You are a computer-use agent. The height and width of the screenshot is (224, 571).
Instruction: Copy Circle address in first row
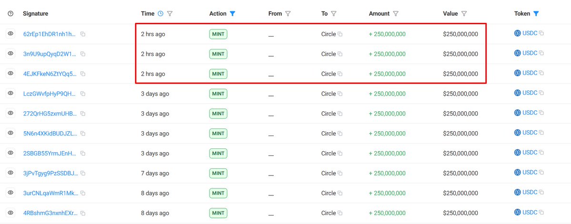(x=340, y=34)
